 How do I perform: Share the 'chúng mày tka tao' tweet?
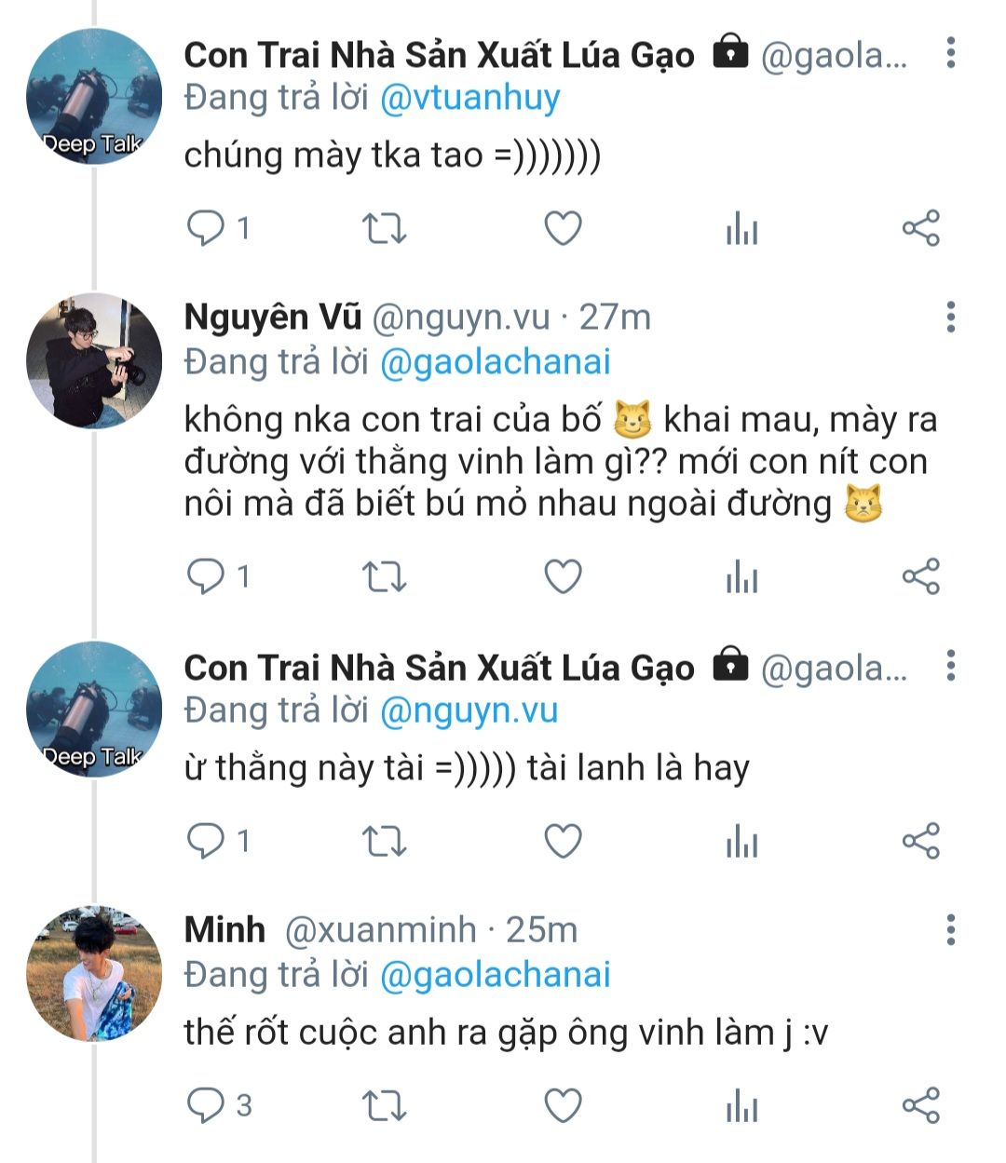coord(921,228)
